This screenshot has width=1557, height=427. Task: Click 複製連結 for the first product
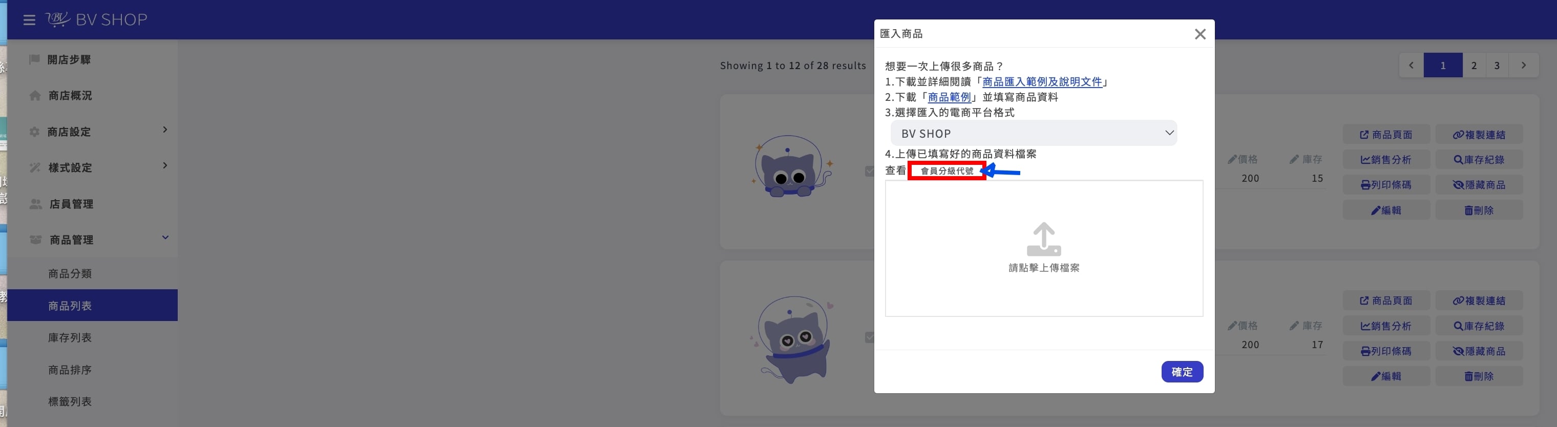1479,135
